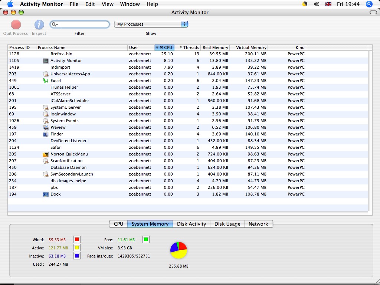Image resolution: width=380 pixels, height=285 pixels.
Task: Click the Spotlight search icon
Action: pyautogui.click(x=369, y=4)
